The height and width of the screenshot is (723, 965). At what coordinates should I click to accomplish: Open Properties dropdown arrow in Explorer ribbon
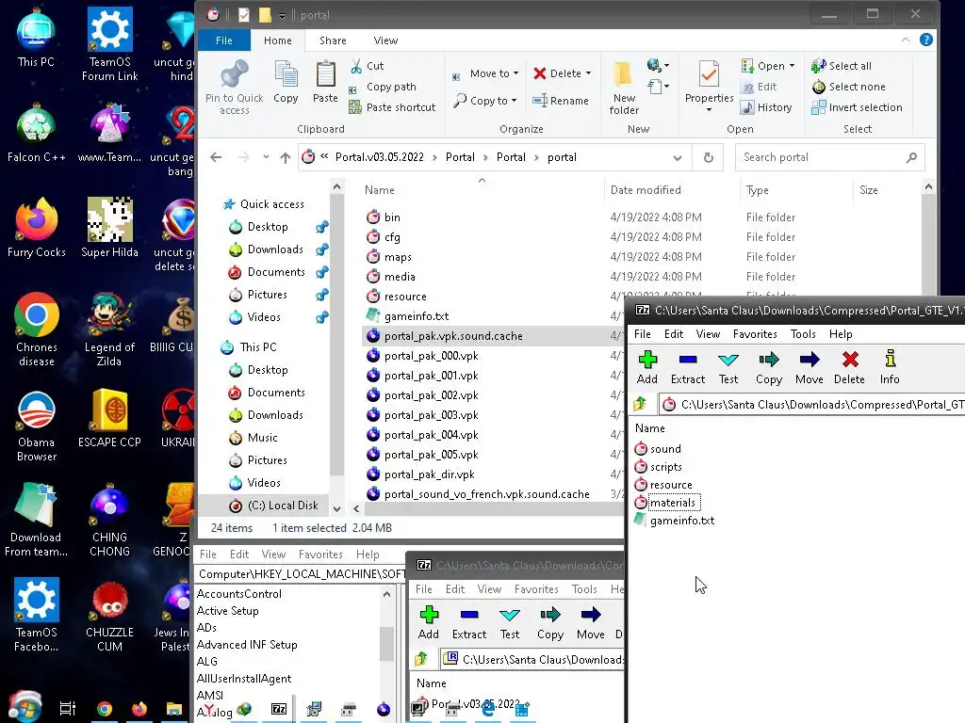point(709,110)
